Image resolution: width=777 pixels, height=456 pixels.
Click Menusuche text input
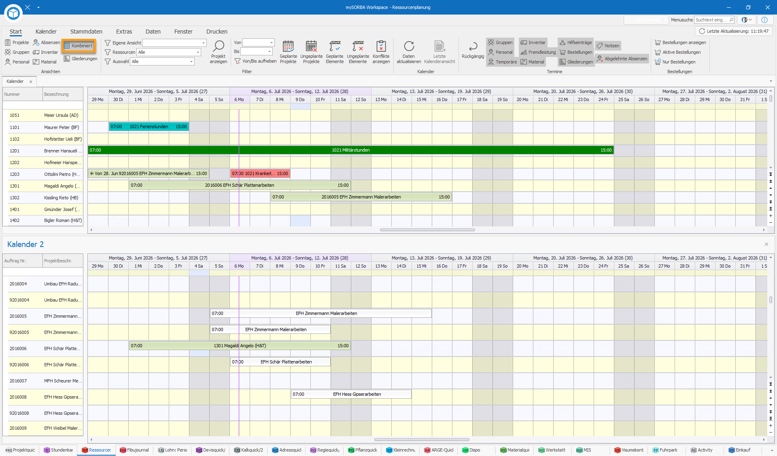(x=711, y=20)
